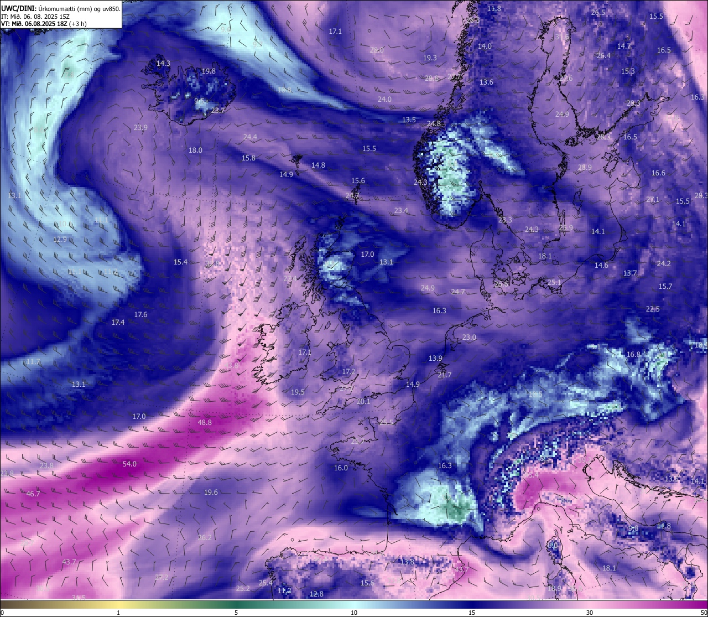Click the 15.7 value on the map
The height and width of the screenshot is (617, 708).
[x=665, y=287]
